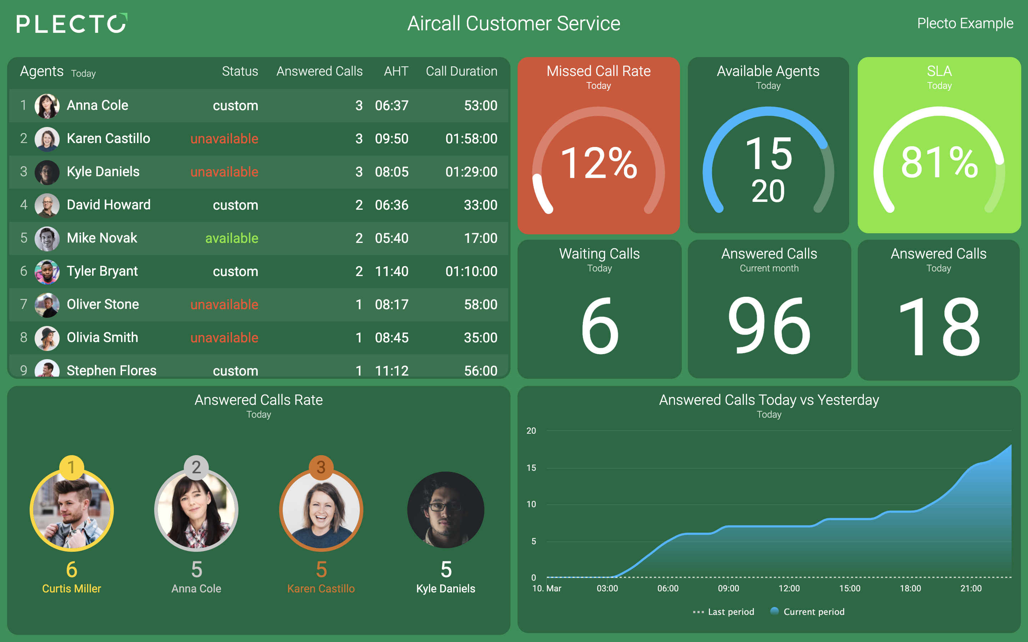Image resolution: width=1028 pixels, height=642 pixels.
Task: Click the 10. Mar x-axis label
Action: point(547,588)
